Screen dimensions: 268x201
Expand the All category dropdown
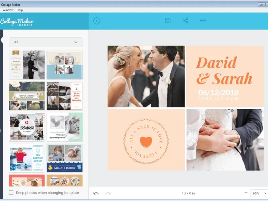(46, 42)
